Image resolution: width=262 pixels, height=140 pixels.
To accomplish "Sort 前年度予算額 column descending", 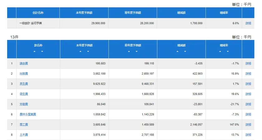I will point(137,51).
